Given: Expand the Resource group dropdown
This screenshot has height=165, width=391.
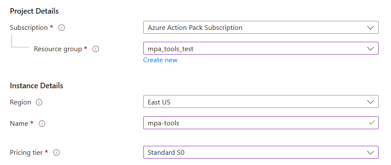Looking at the screenshot, I should 261,48.
